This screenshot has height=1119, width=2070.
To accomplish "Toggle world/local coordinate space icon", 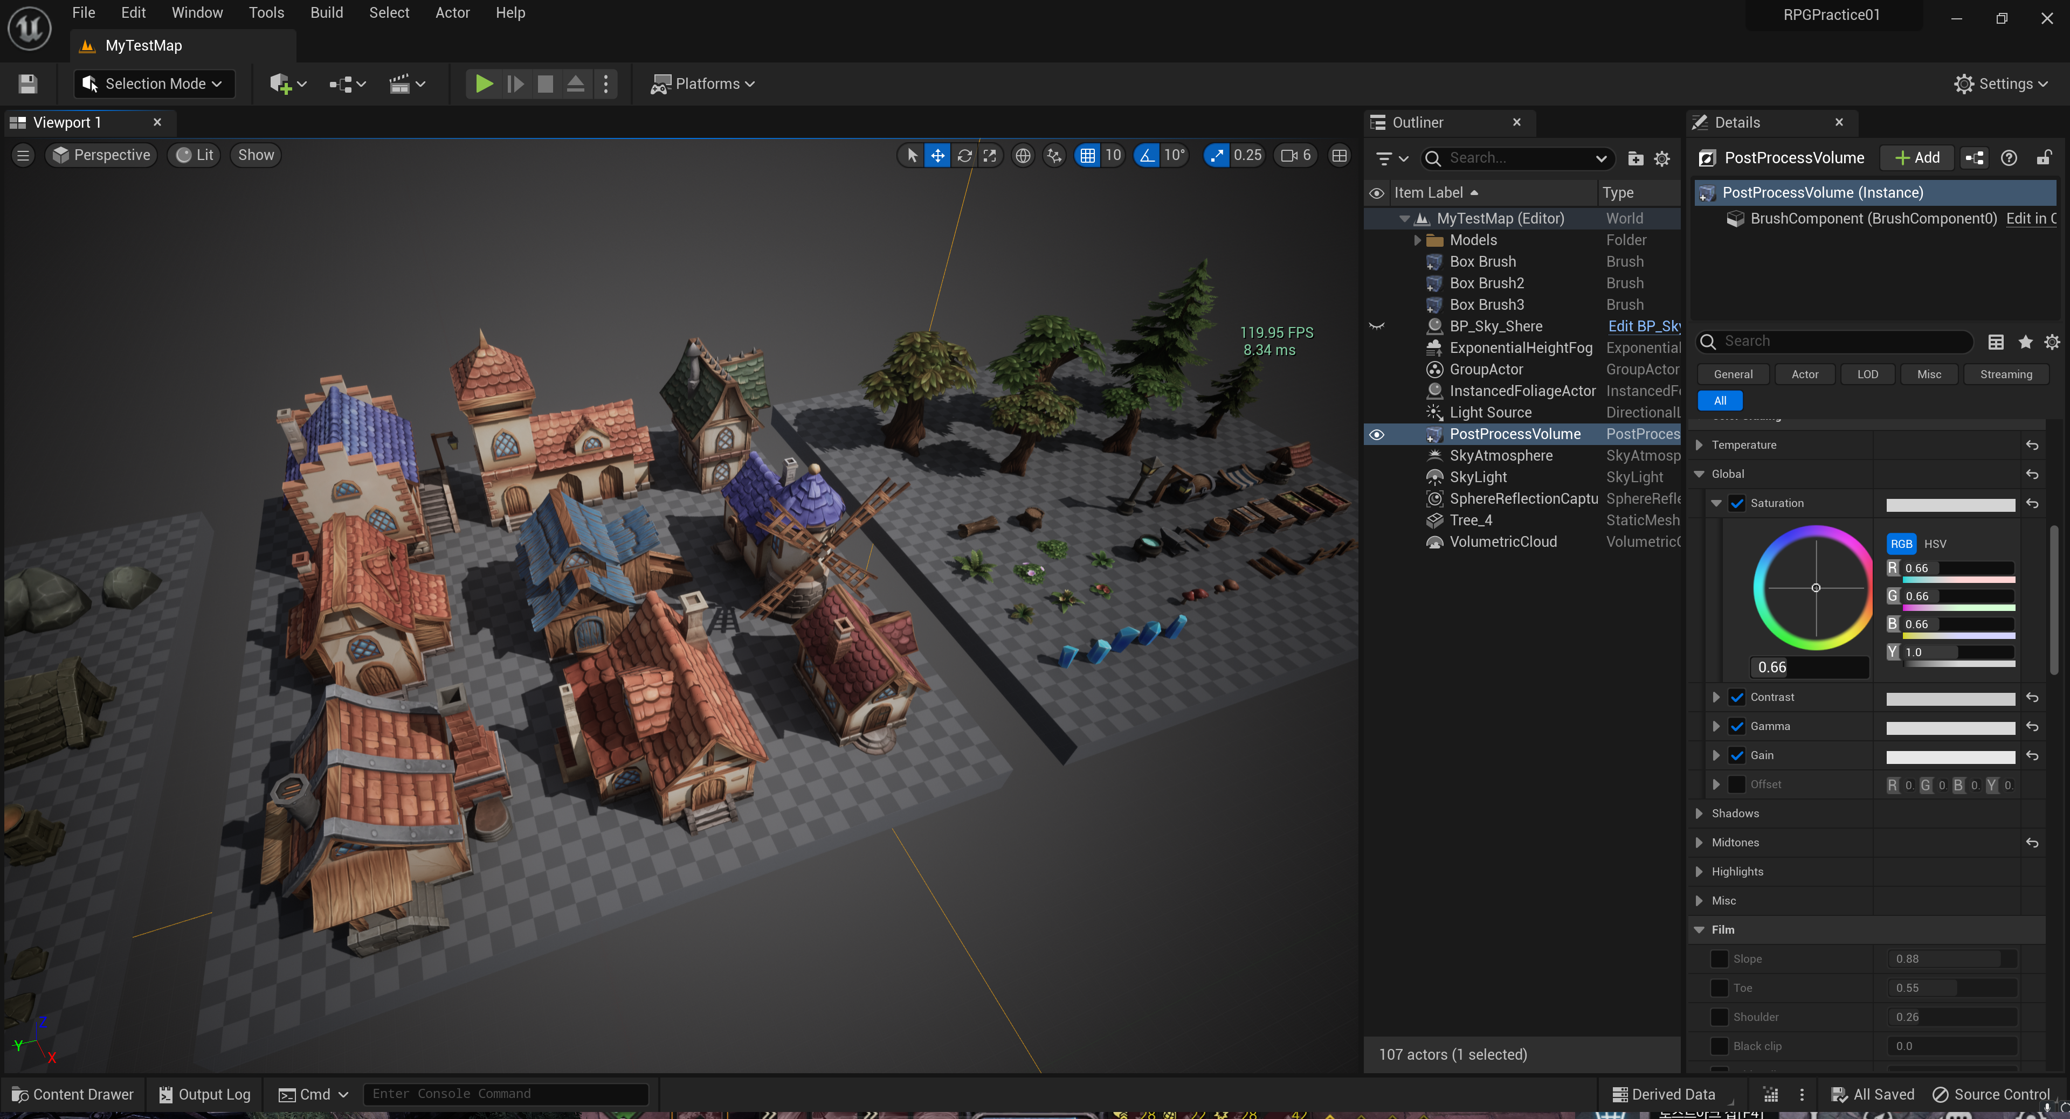I will (x=1022, y=155).
